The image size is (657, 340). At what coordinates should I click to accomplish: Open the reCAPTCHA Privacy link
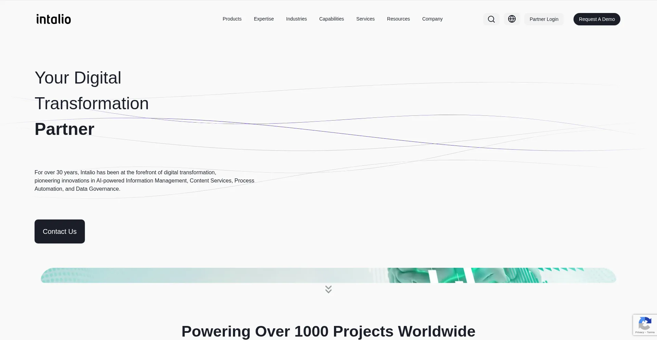pos(639,332)
